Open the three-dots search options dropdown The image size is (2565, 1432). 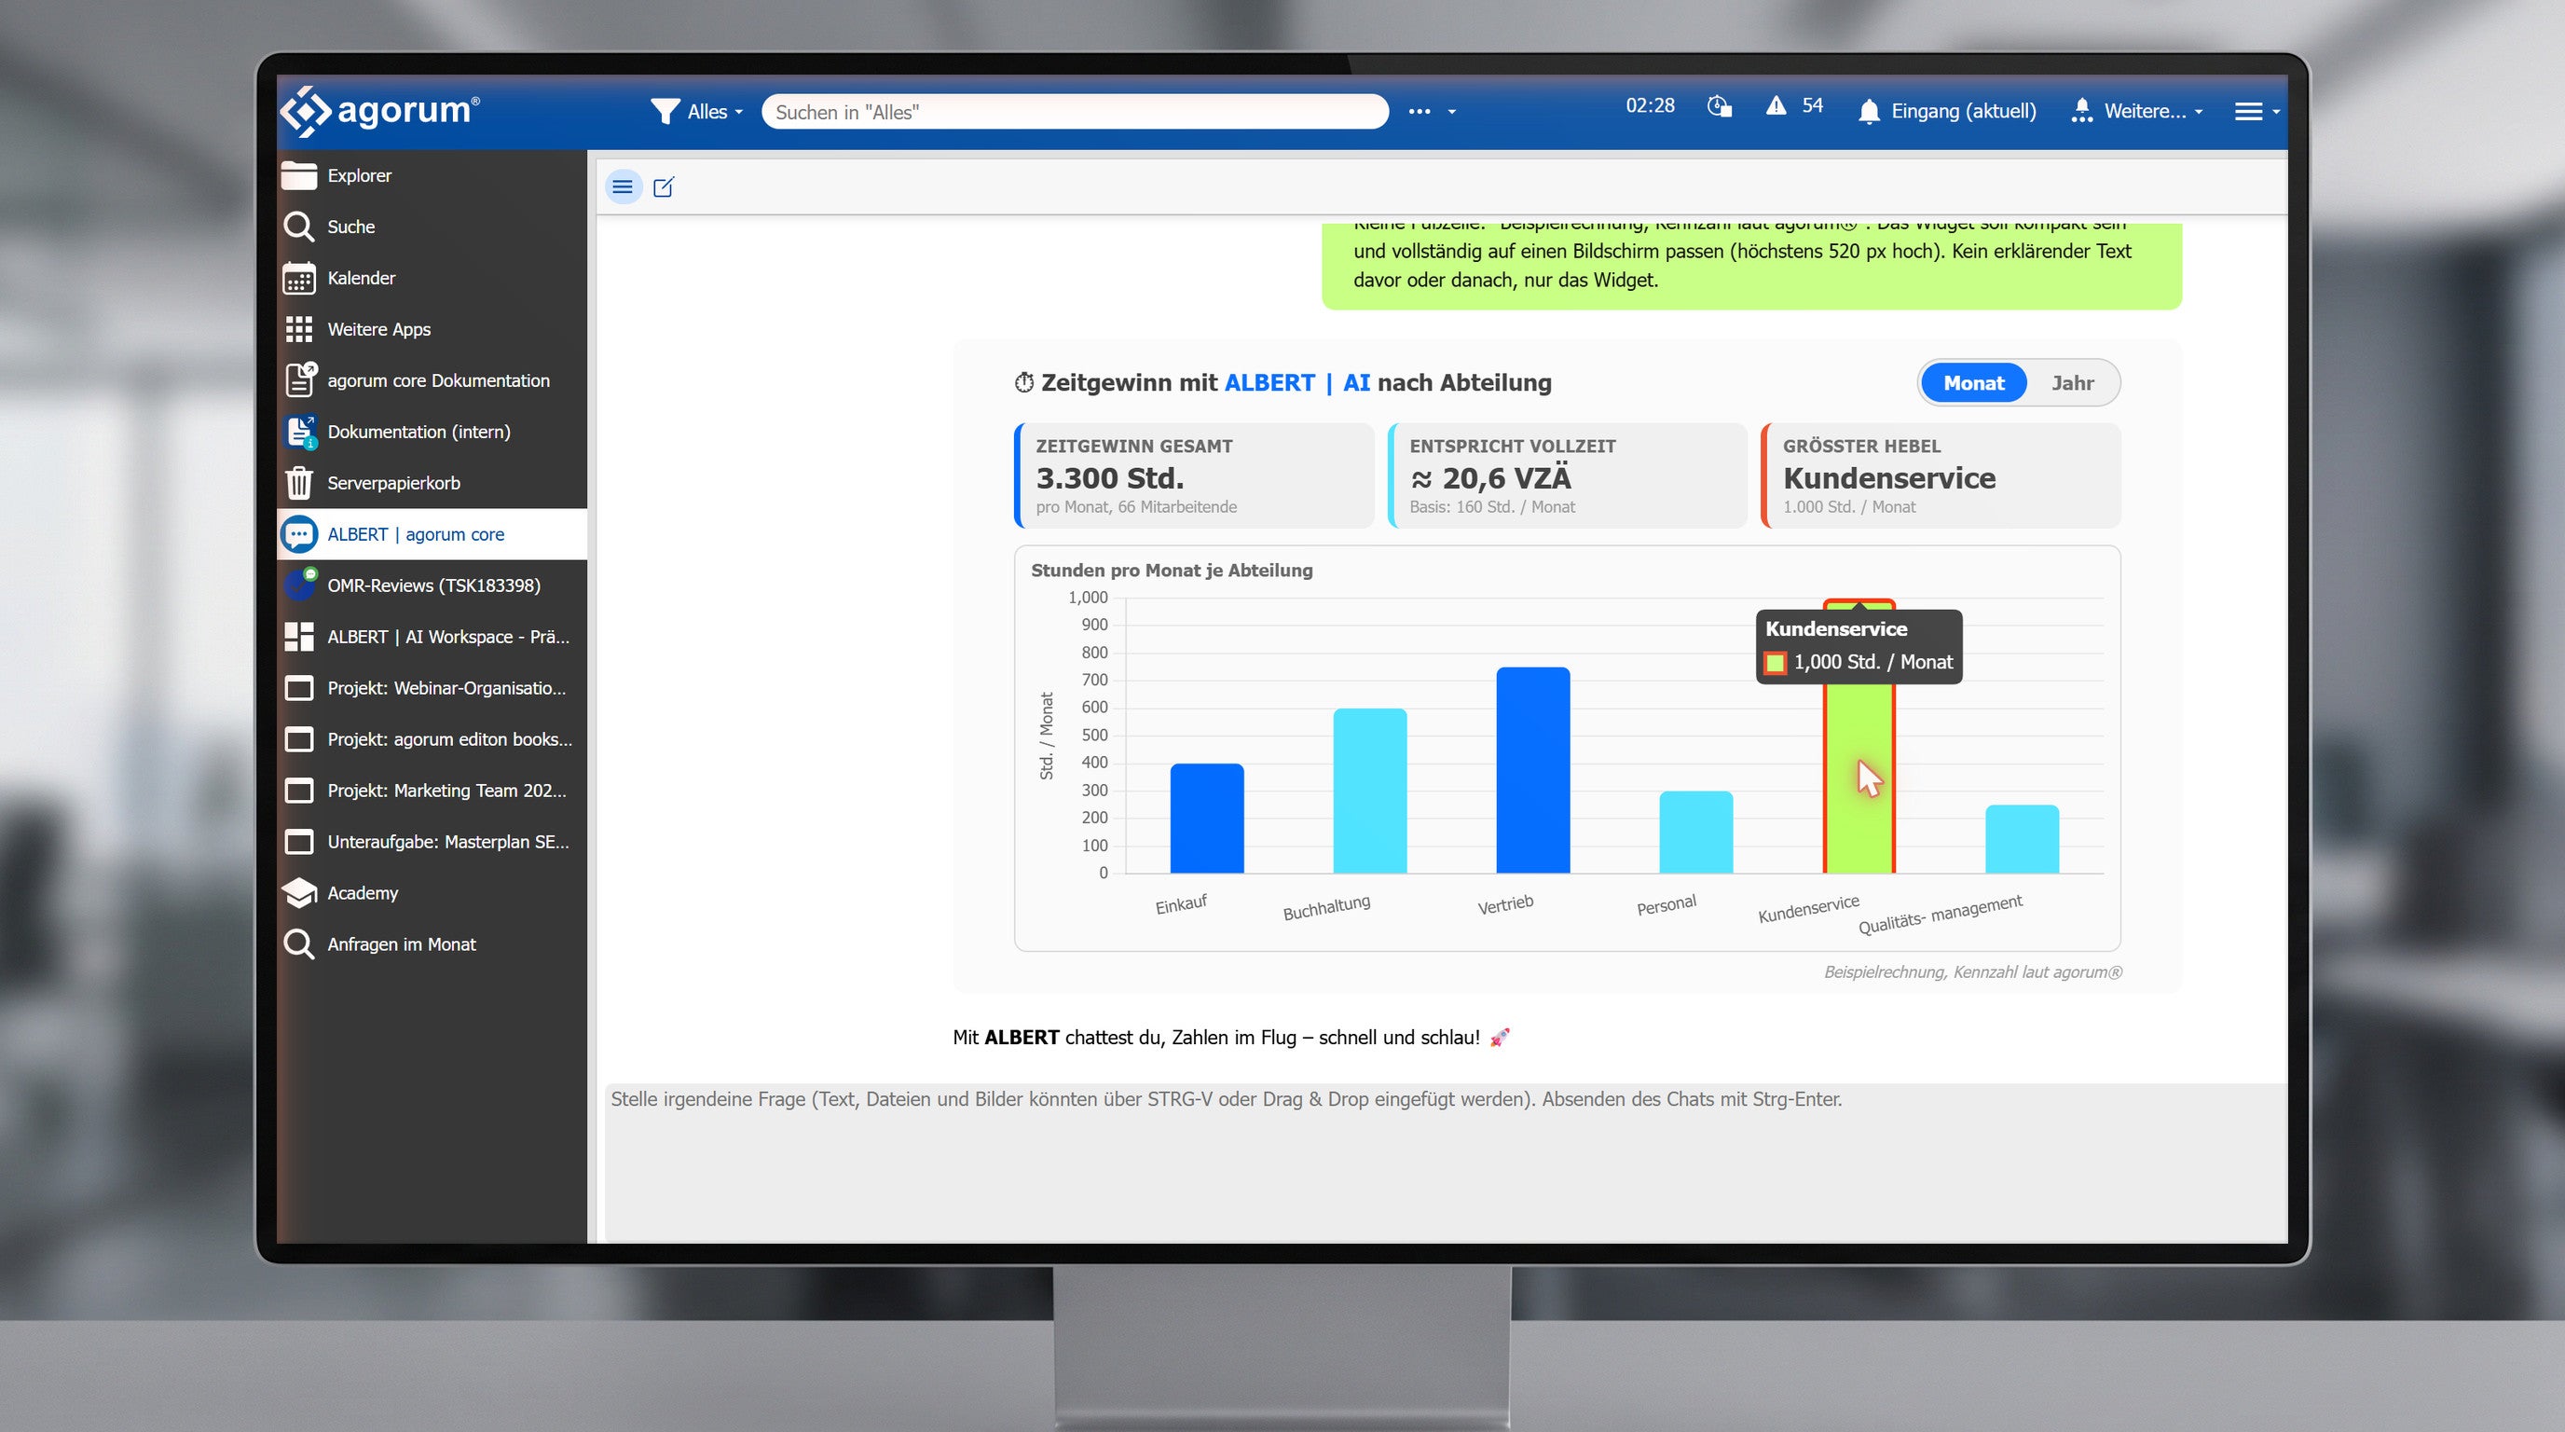[1431, 112]
